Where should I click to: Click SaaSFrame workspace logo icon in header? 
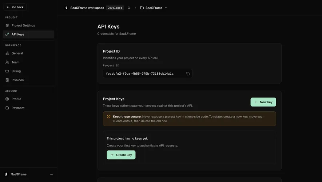(x=66, y=8)
